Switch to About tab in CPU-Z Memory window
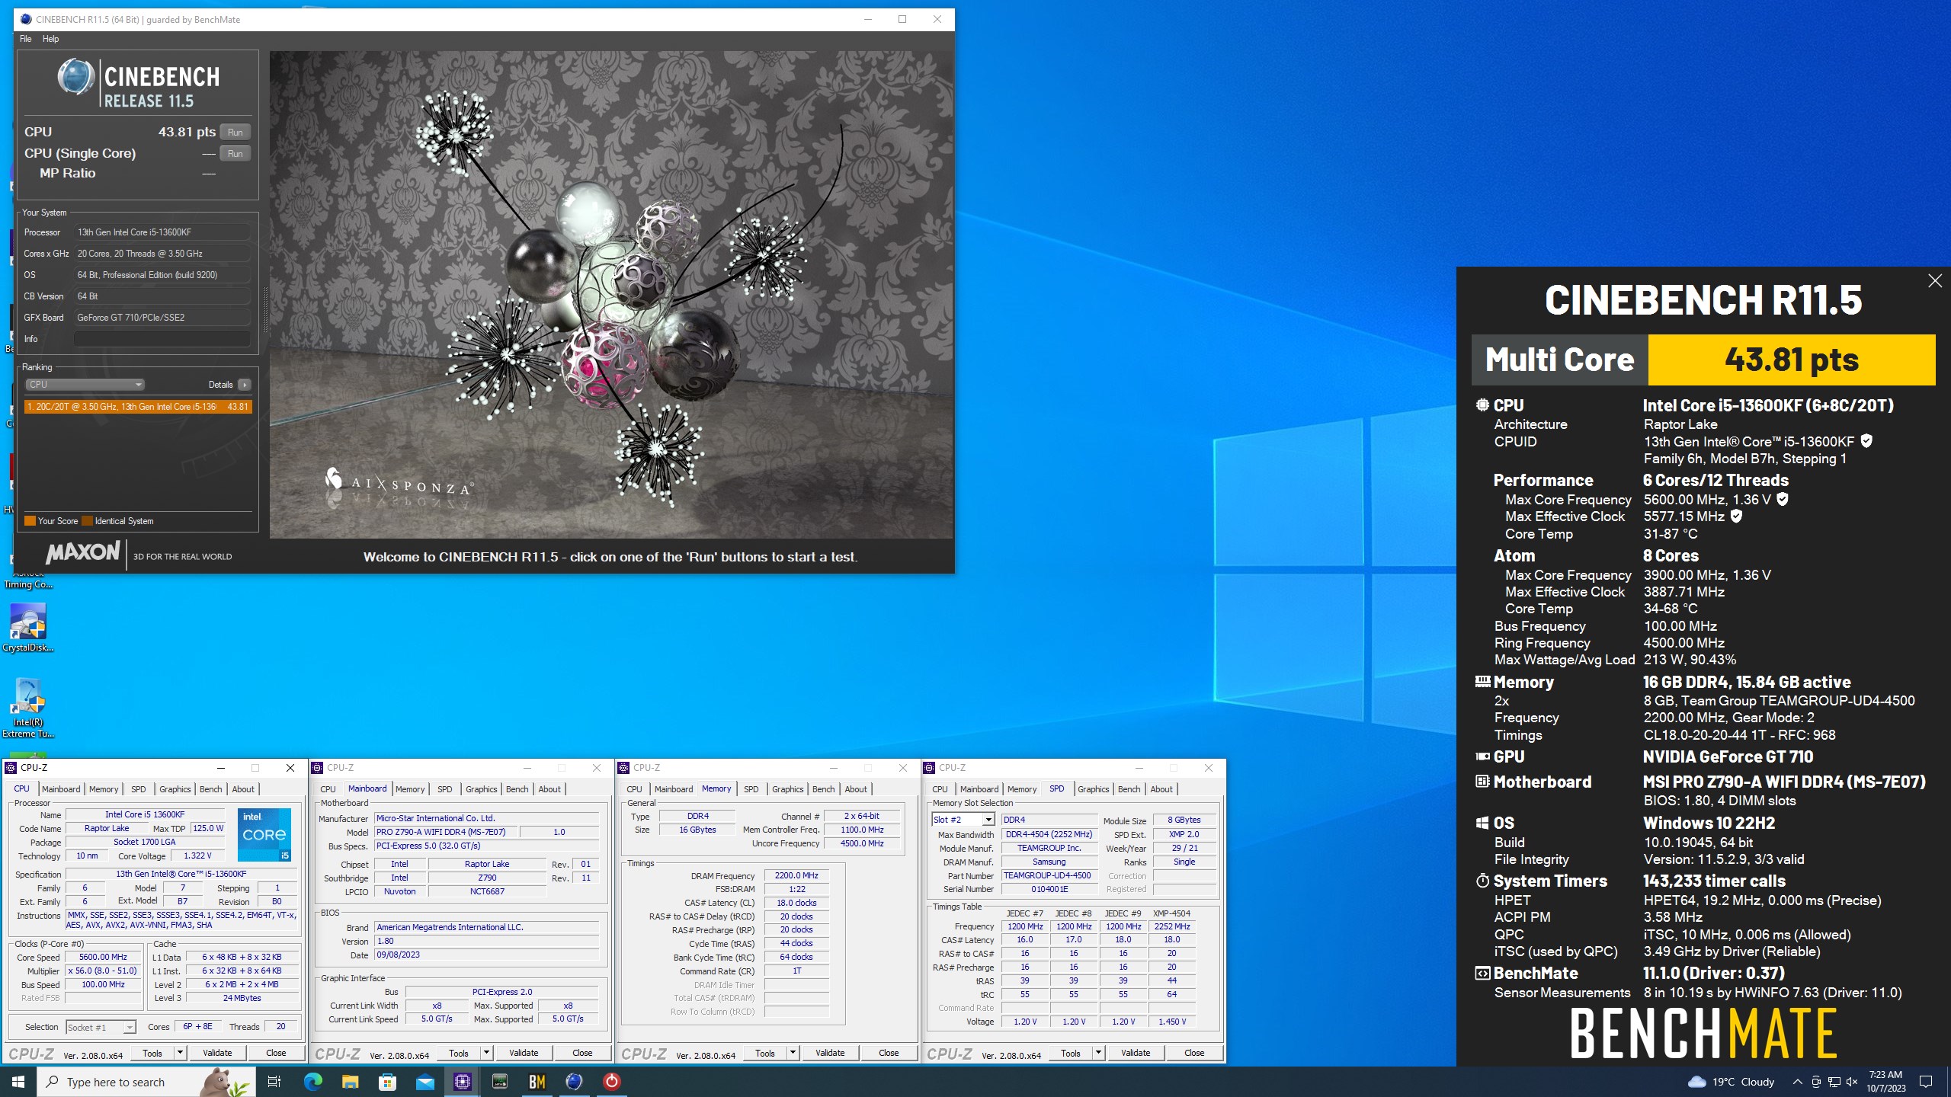The height and width of the screenshot is (1097, 1951). 856,789
